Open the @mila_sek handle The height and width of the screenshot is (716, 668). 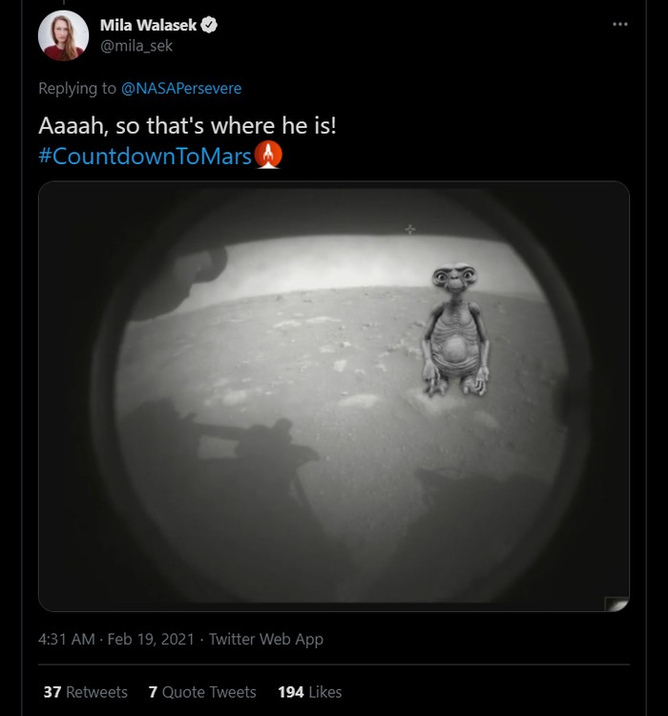pyautogui.click(x=136, y=45)
